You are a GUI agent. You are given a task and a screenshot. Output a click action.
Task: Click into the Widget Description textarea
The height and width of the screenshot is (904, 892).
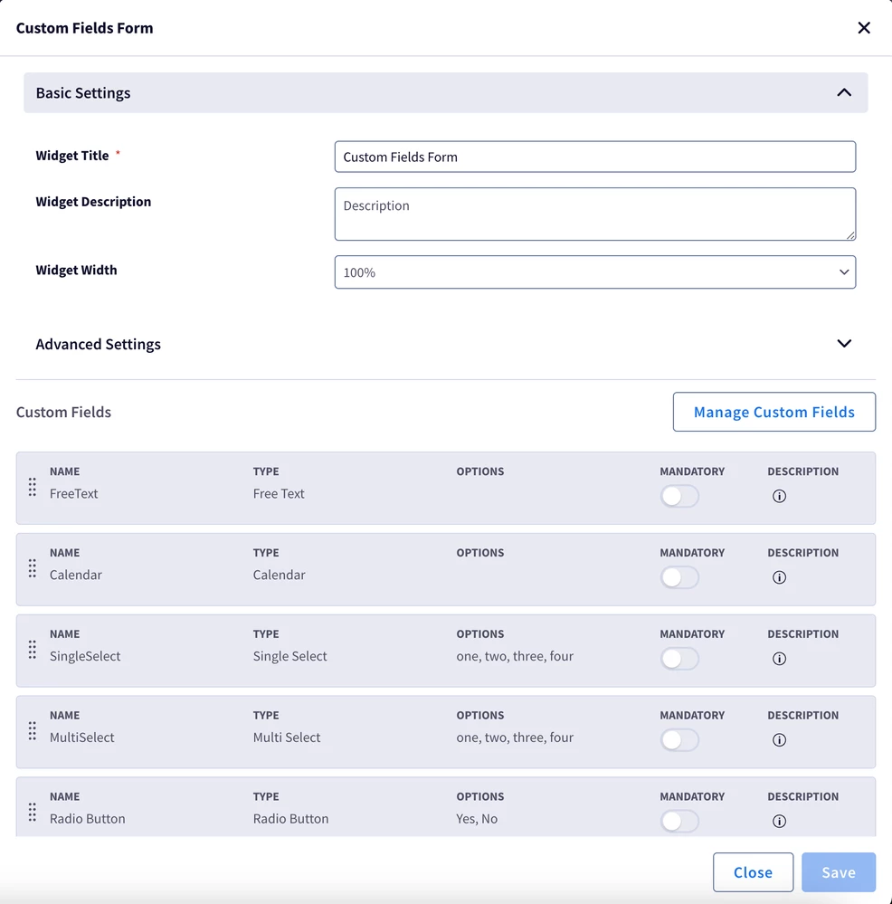(x=594, y=214)
